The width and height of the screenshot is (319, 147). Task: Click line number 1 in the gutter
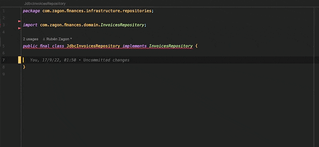(4, 11)
